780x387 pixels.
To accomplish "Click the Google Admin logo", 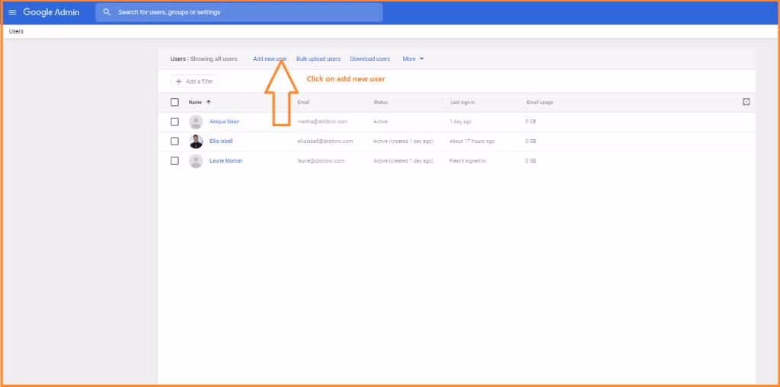I will [51, 12].
